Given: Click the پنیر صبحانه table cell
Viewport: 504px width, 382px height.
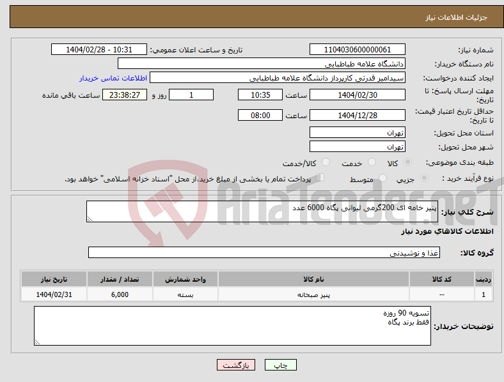Looking at the screenshot, I should (x=313, y=294).
